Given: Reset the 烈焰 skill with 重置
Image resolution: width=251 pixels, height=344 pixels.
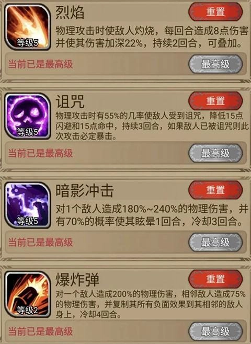Looking at the screenshot, I should (215, 12).
